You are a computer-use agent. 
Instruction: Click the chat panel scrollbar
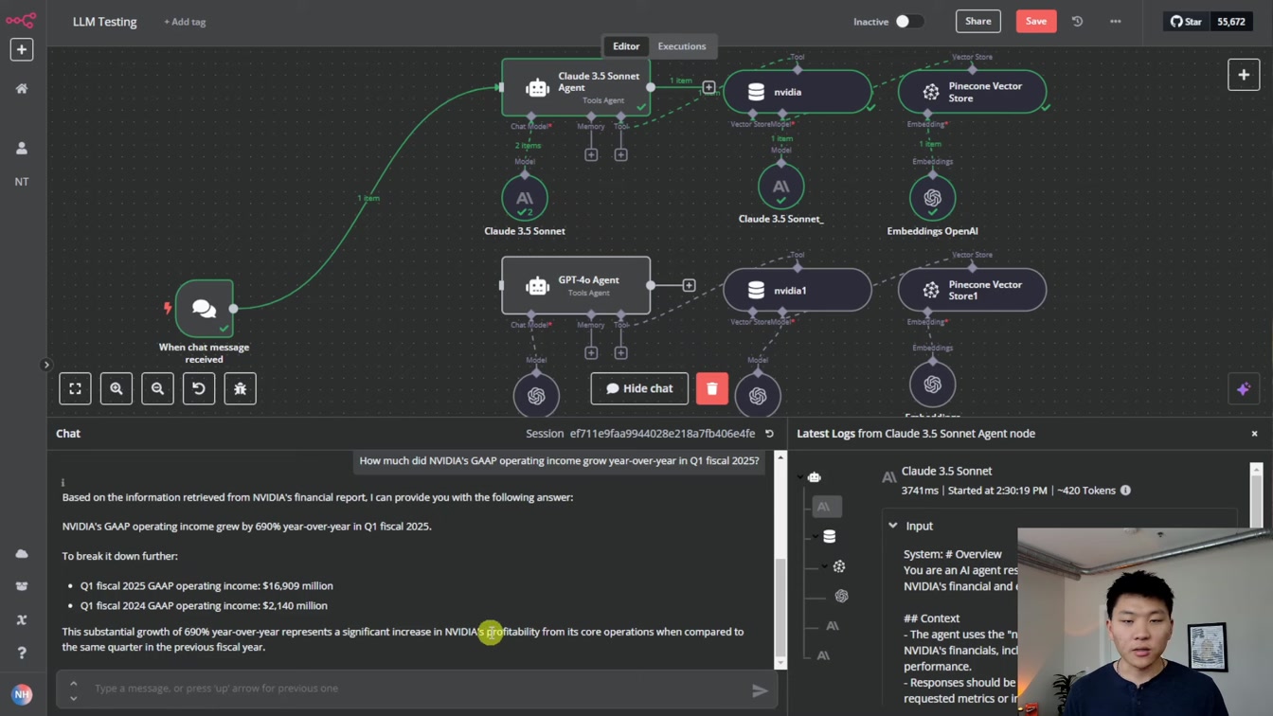(780, 606)
